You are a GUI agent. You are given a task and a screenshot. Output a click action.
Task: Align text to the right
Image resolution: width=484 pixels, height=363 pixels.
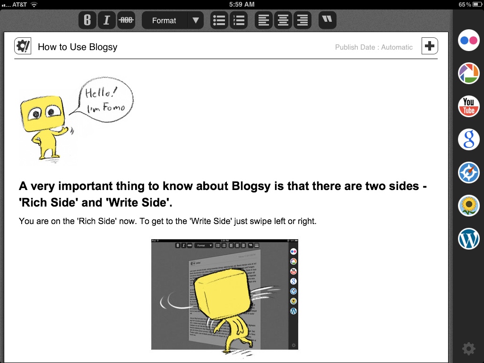pyautogui.click(x=302, y=20)
